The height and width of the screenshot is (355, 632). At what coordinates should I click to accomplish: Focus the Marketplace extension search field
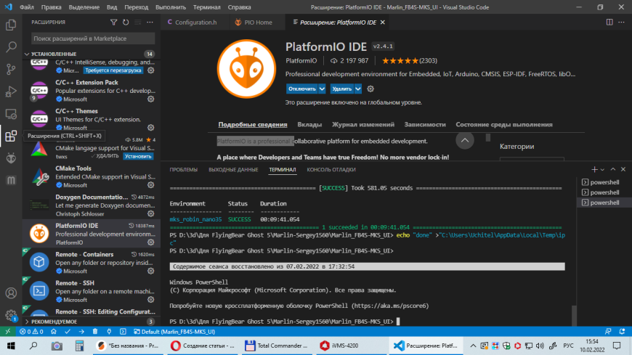[x=93, y=38]
